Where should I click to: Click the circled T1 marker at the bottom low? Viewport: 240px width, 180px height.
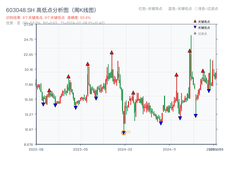(x=124, y=132)
